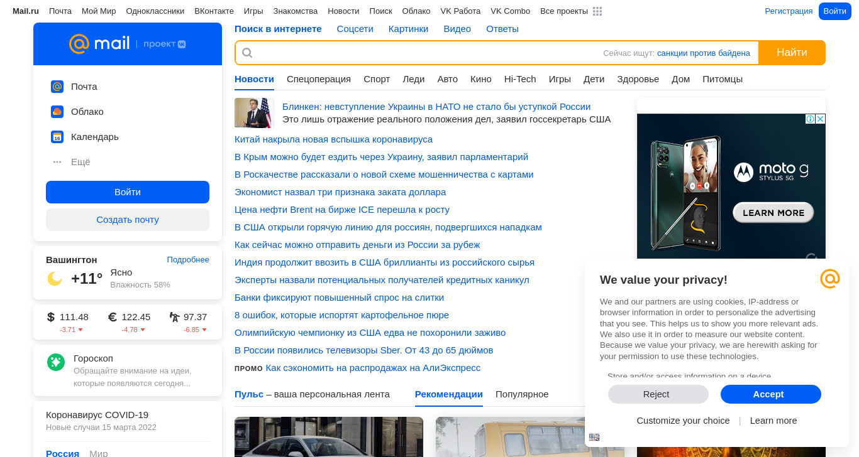859x457 pixels.
Task: Open headline Банки фиксируют повышенный спрос
Action: click(x=339, y=298)
